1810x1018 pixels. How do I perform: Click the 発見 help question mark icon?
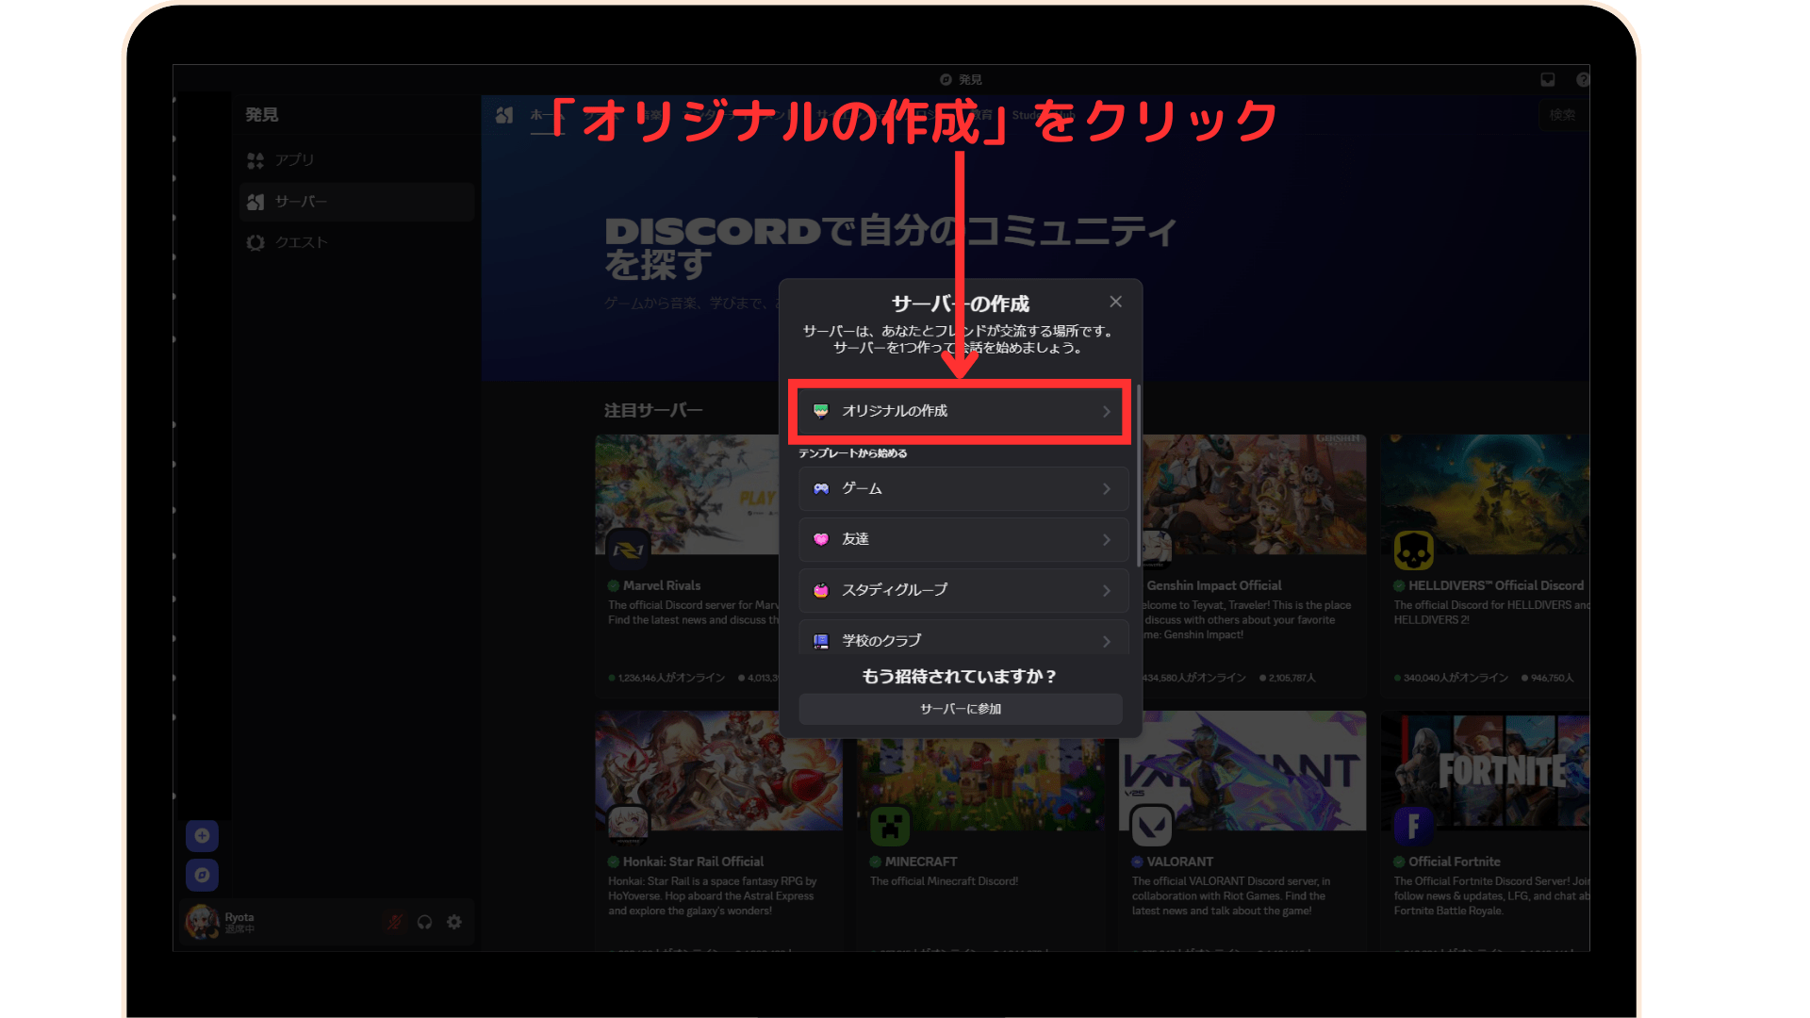1585,79
